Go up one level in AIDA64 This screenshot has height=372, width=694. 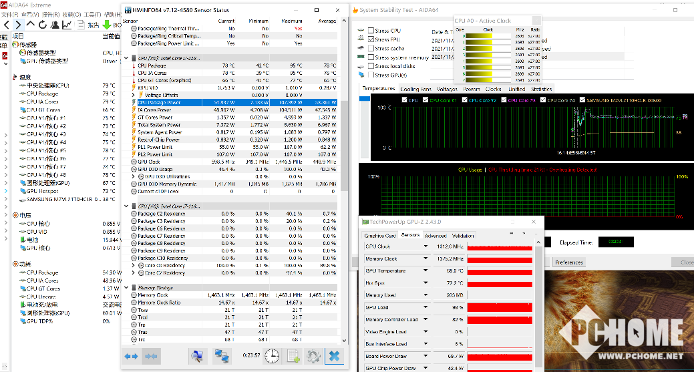31,24
